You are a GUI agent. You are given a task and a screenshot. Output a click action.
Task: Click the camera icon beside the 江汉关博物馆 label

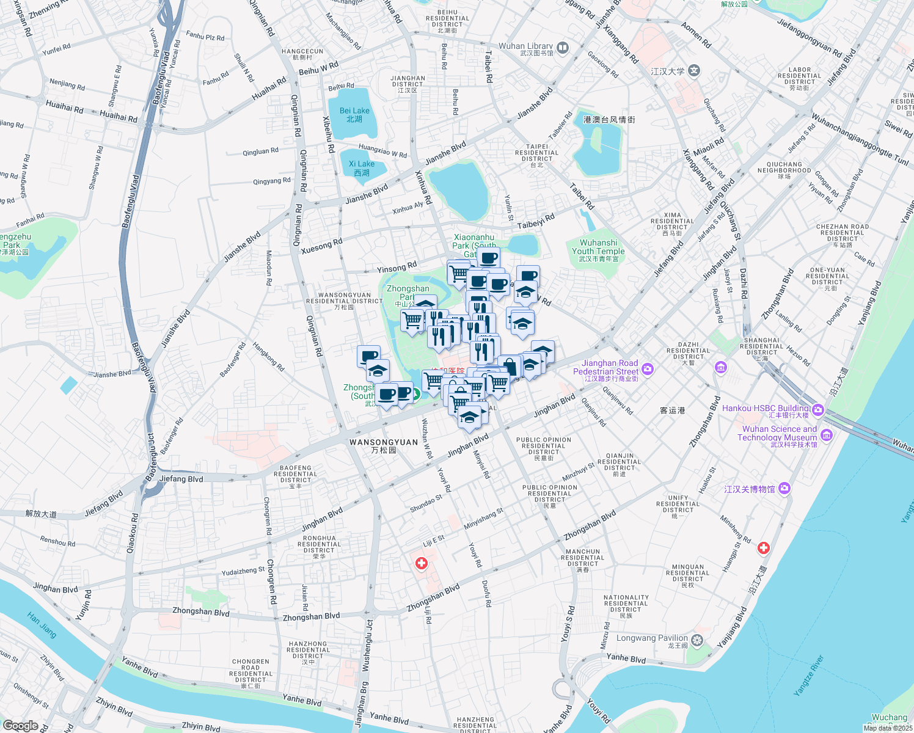click(x=784, y=489)
